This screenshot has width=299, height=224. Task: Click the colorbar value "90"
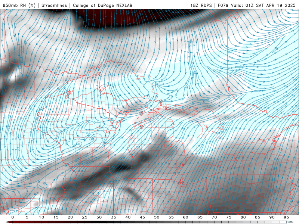click(x=272, y=217)
